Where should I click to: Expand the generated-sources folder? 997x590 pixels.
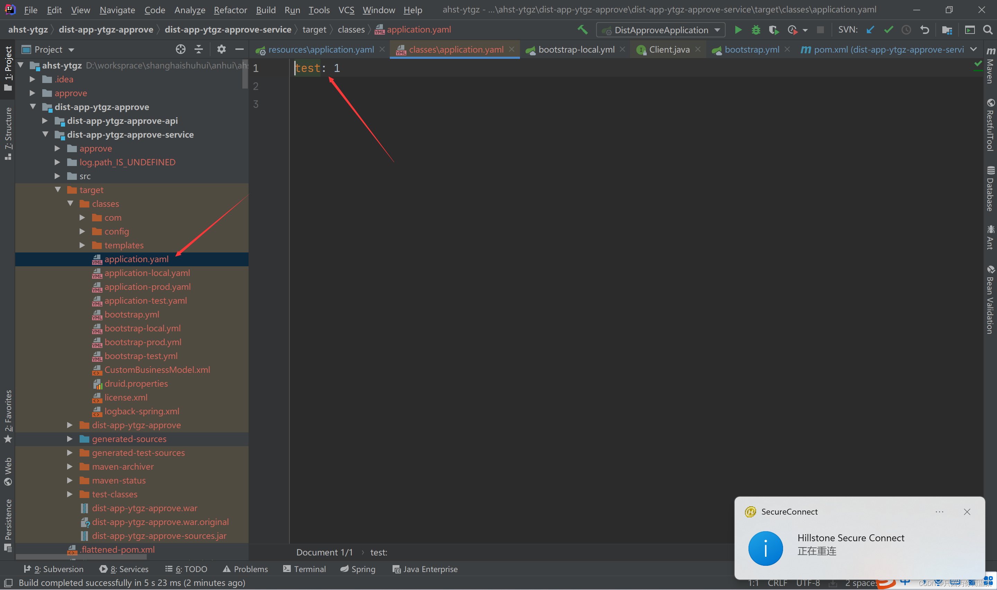tap(70, 439)
